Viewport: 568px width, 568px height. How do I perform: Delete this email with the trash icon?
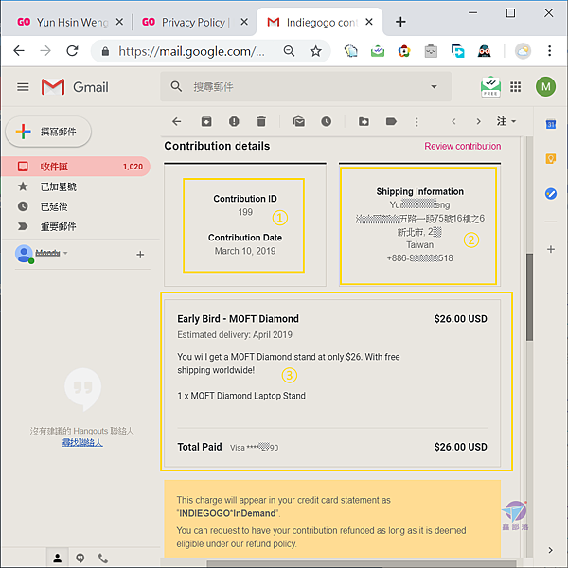pos(261,122)
